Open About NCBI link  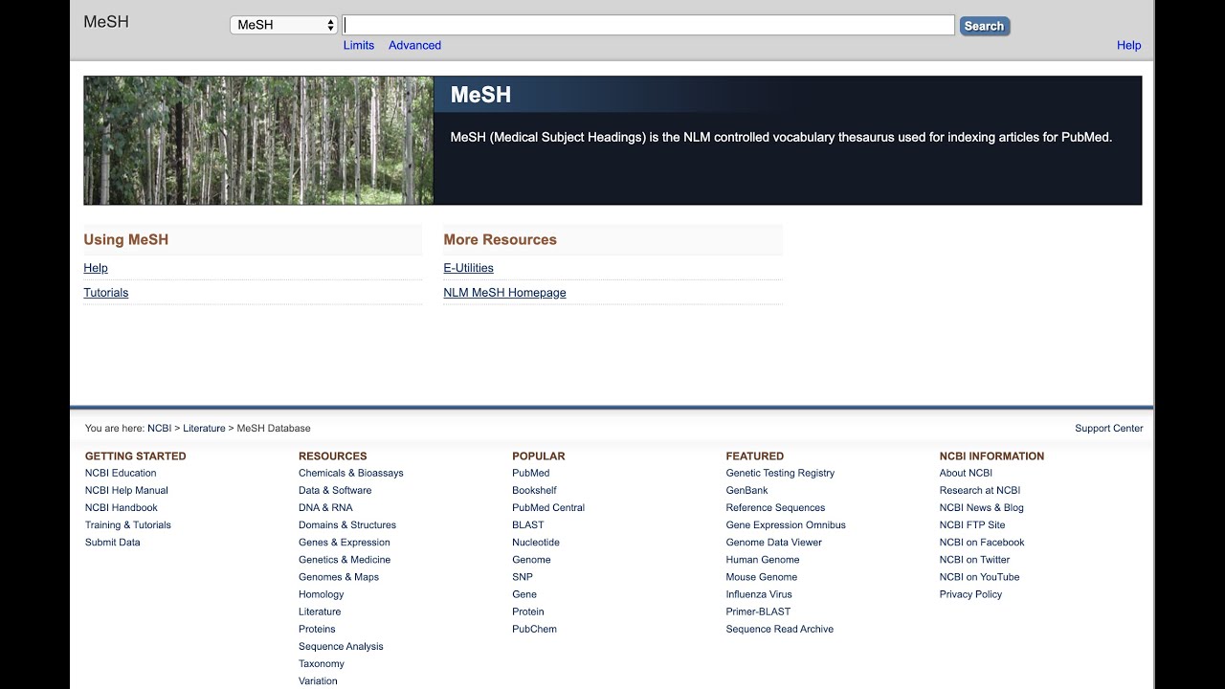click(x=966, y=473)
